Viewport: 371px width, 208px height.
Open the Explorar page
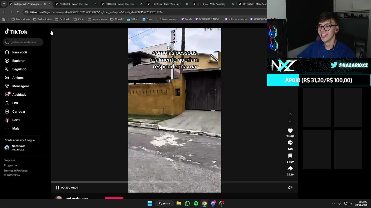point(15,61)
